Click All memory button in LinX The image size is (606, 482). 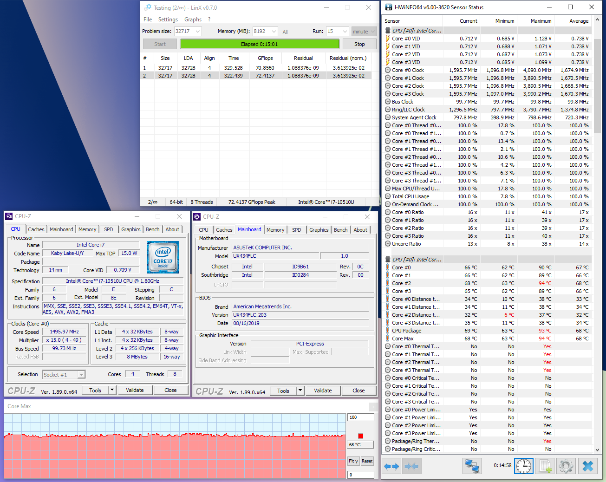(285, 32)
